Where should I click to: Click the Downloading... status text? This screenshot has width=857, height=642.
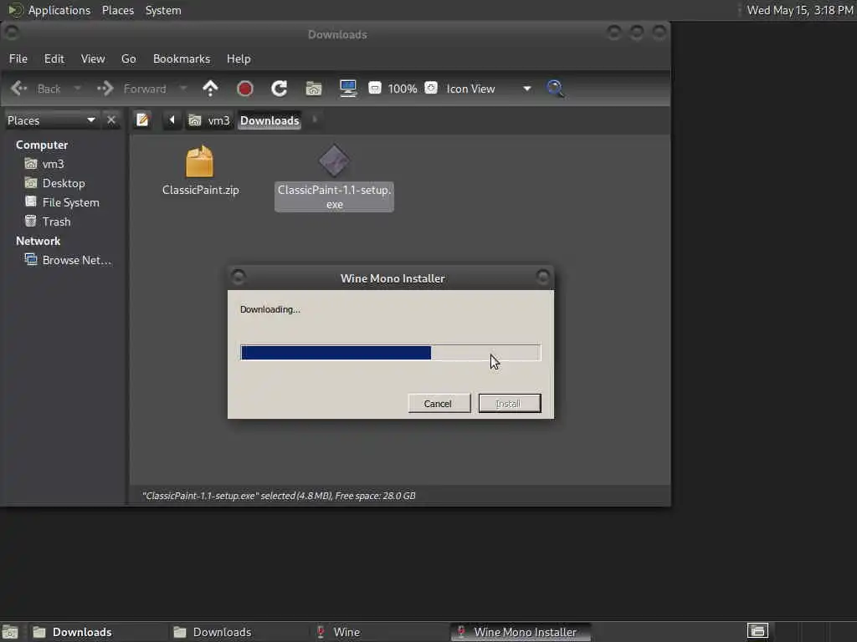coord(270,309)
